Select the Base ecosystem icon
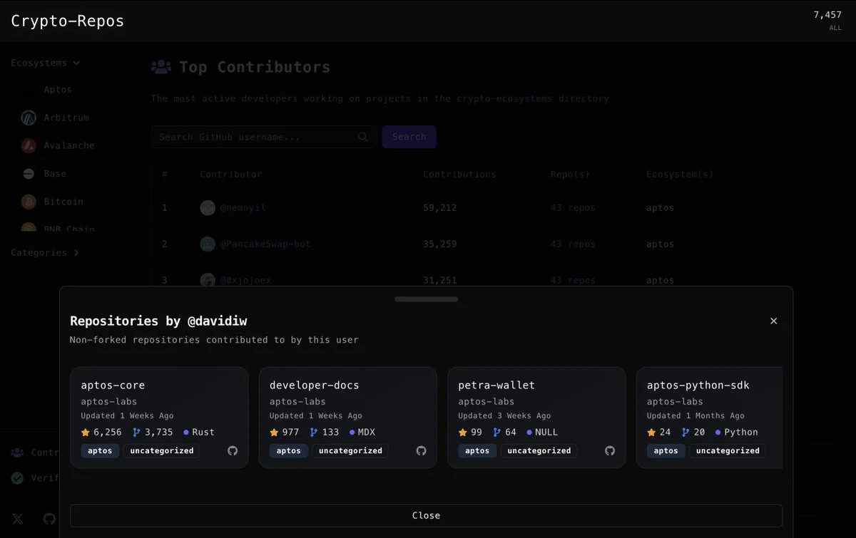Image resolution: width=856 pixels, height=538 pixels. [29, 173]
